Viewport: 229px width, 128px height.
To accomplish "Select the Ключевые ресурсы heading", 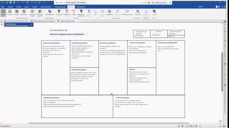I will [x=79, y=70].
